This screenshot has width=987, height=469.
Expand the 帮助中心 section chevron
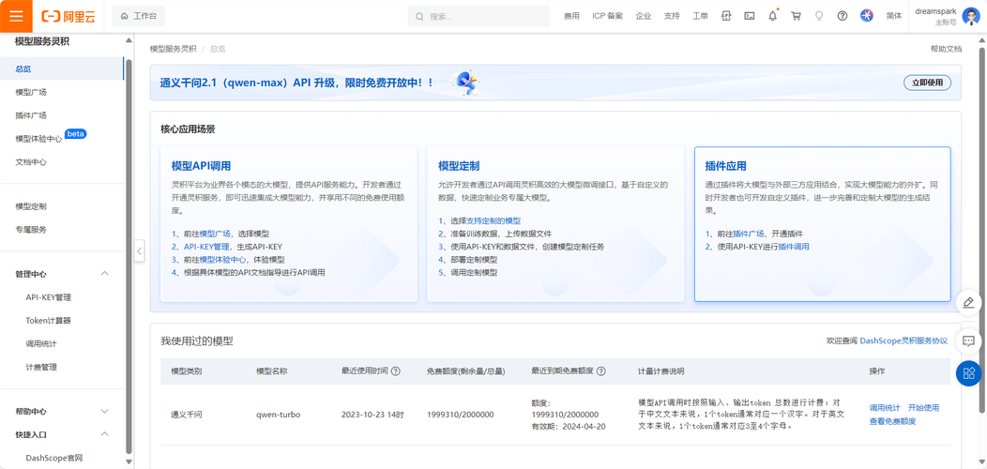[105, 411]
